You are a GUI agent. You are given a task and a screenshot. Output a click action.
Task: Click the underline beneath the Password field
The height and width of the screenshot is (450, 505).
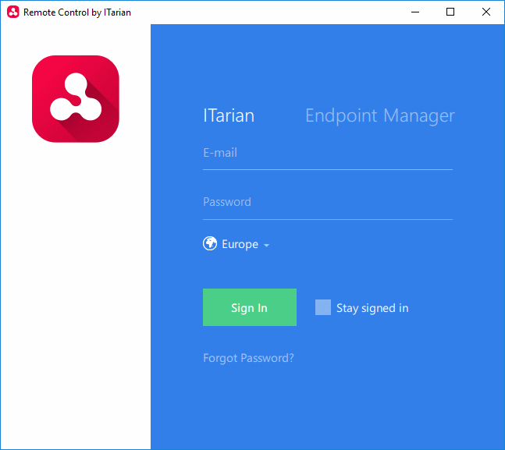click(327, 219)
